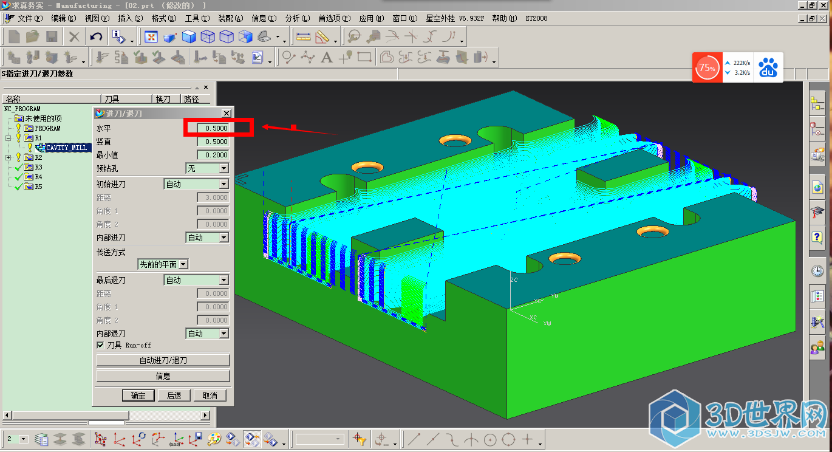Screen dimensions: 832x452
Task: Open the 分析 menu
Action: click(297, 18)
